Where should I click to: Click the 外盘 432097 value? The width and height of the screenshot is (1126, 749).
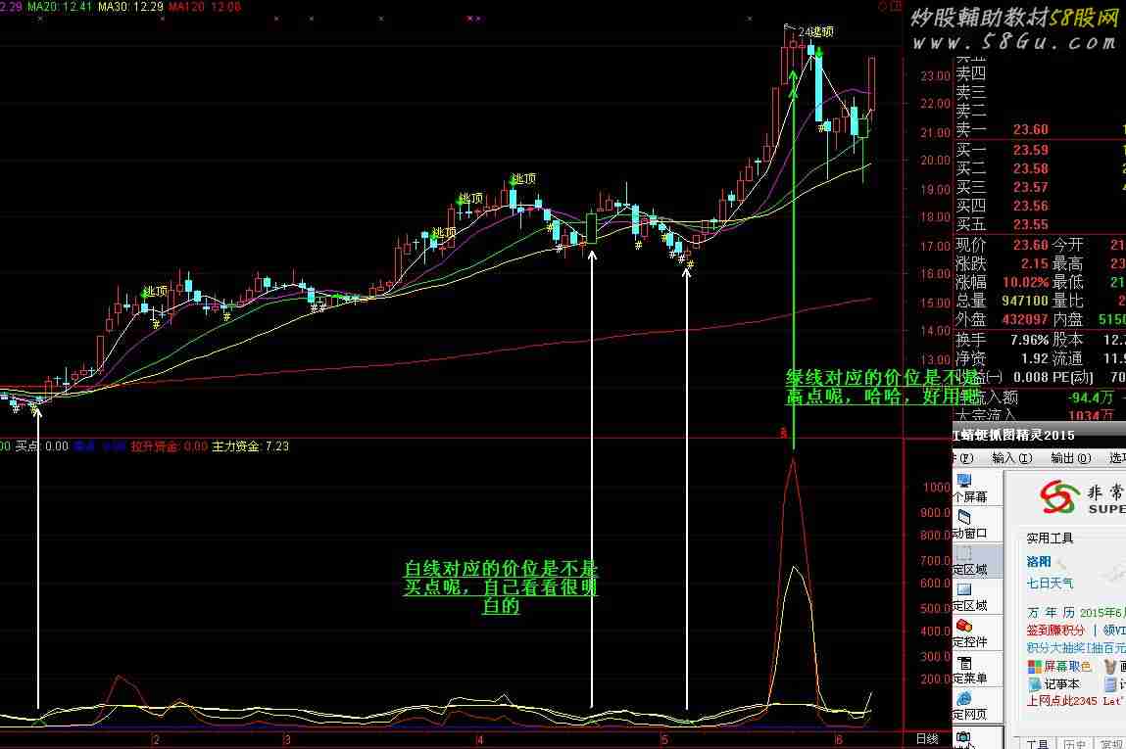pos(1025,320)
